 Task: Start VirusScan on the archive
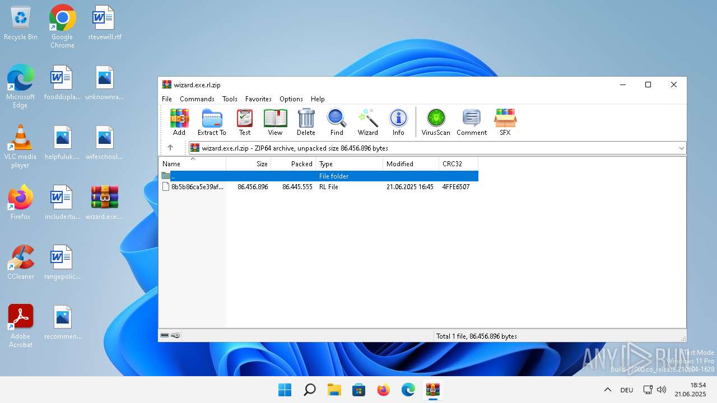tap(436, 122)
